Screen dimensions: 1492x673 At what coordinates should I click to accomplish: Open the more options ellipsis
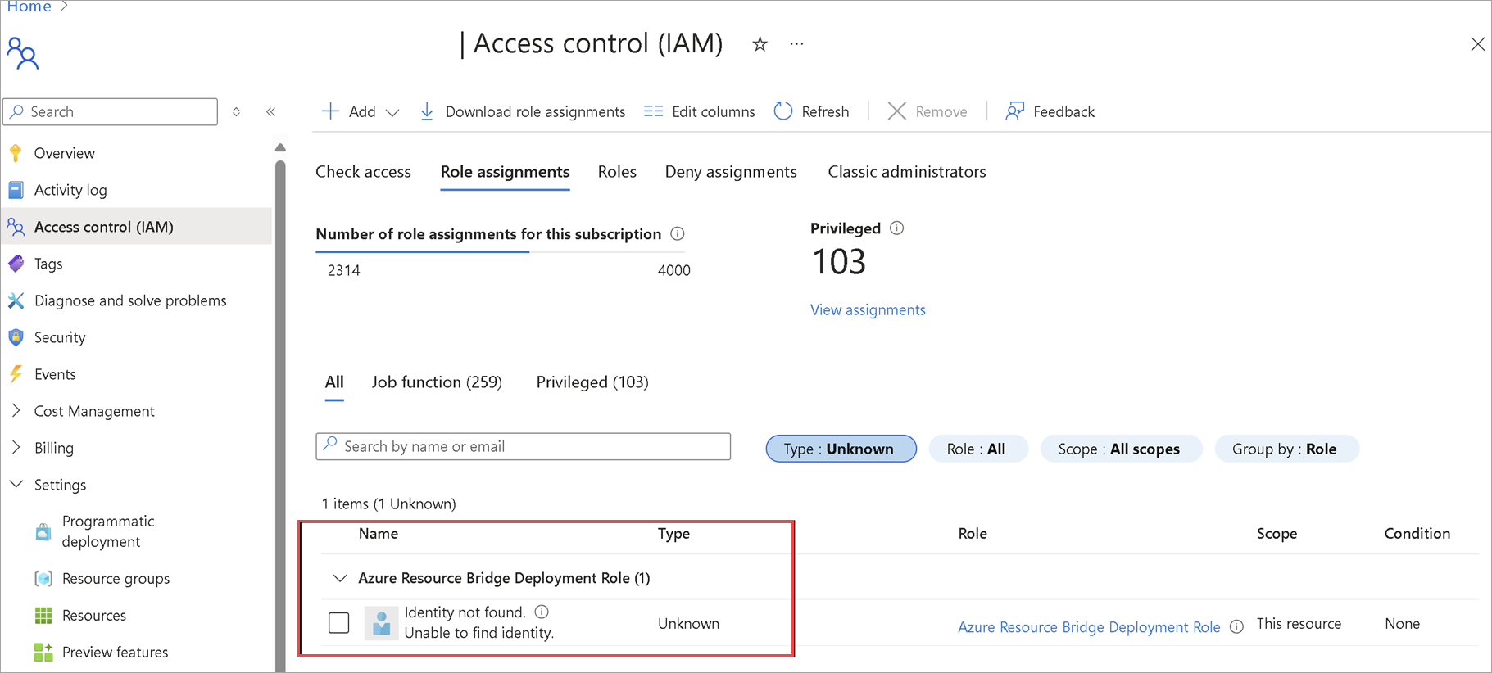[796, 44]
